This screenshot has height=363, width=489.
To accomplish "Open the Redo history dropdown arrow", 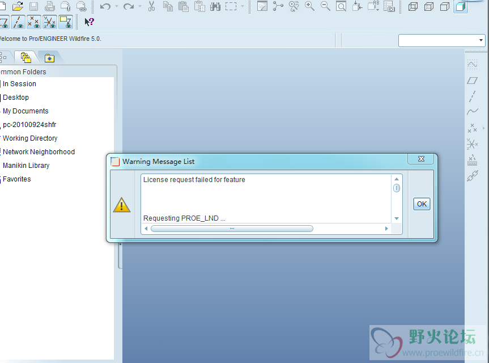I will pos(140,6).
